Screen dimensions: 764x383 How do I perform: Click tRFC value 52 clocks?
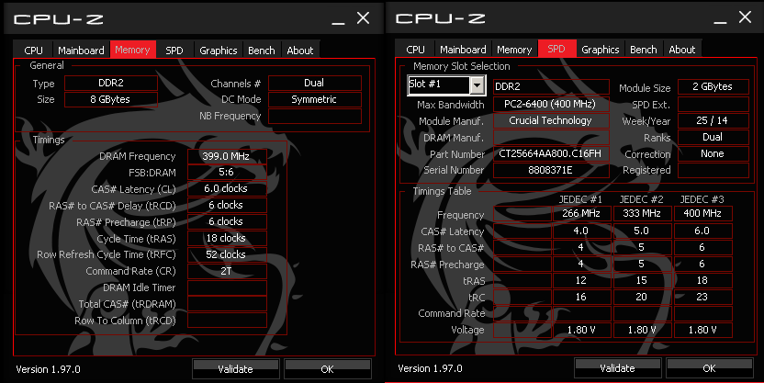[227, 254]
